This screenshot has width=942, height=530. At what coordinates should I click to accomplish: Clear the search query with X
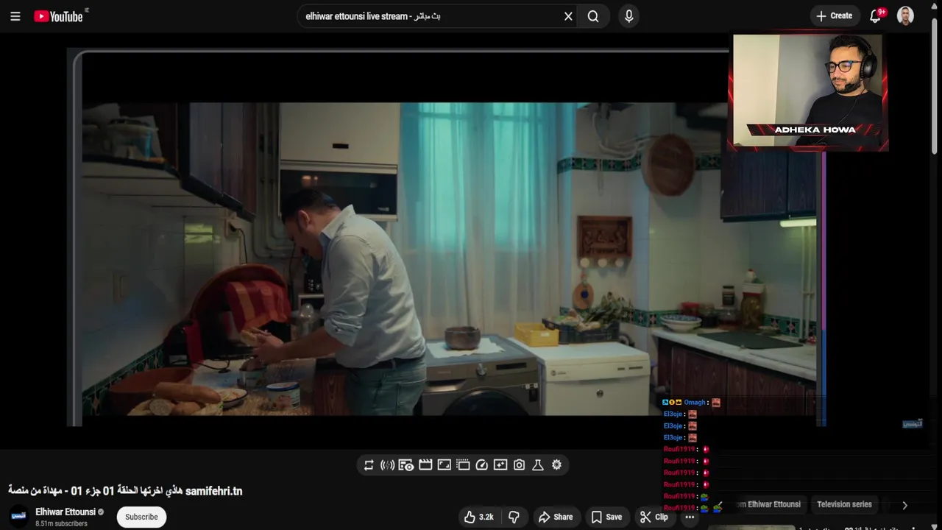pyautogui.click(x=568, y=16)
